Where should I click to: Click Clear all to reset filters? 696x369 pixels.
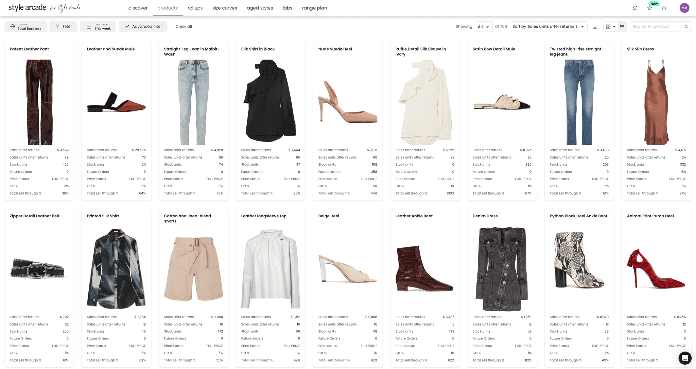tap(184, 26)
